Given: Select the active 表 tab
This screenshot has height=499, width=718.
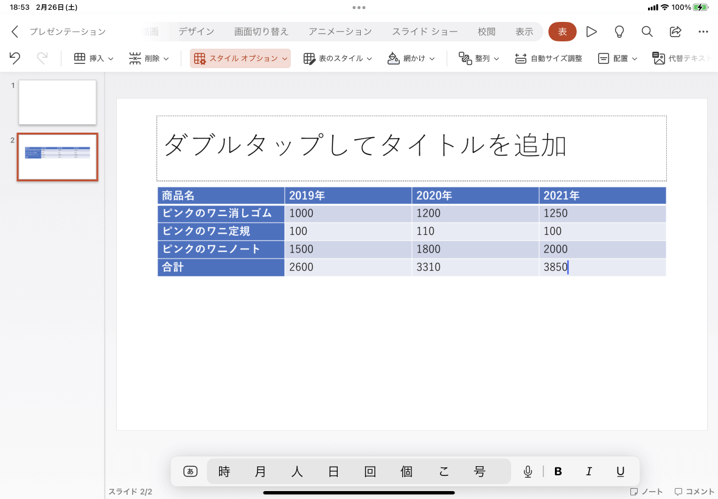Looking at the screenshot, I should (562, 31).
